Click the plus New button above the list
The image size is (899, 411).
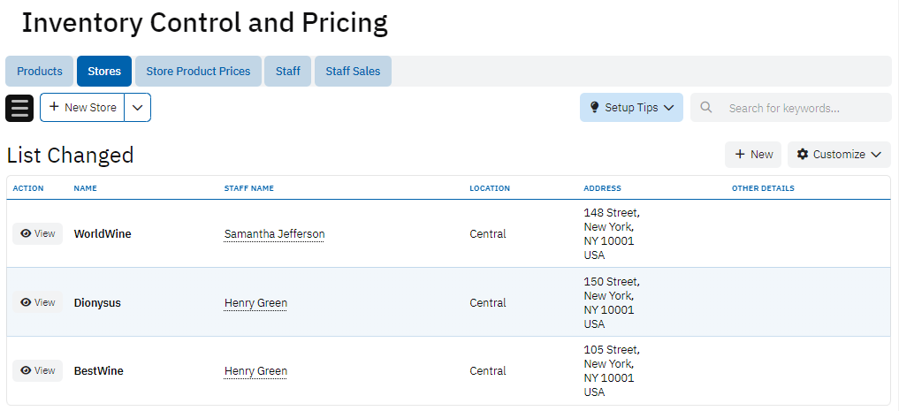753,155
